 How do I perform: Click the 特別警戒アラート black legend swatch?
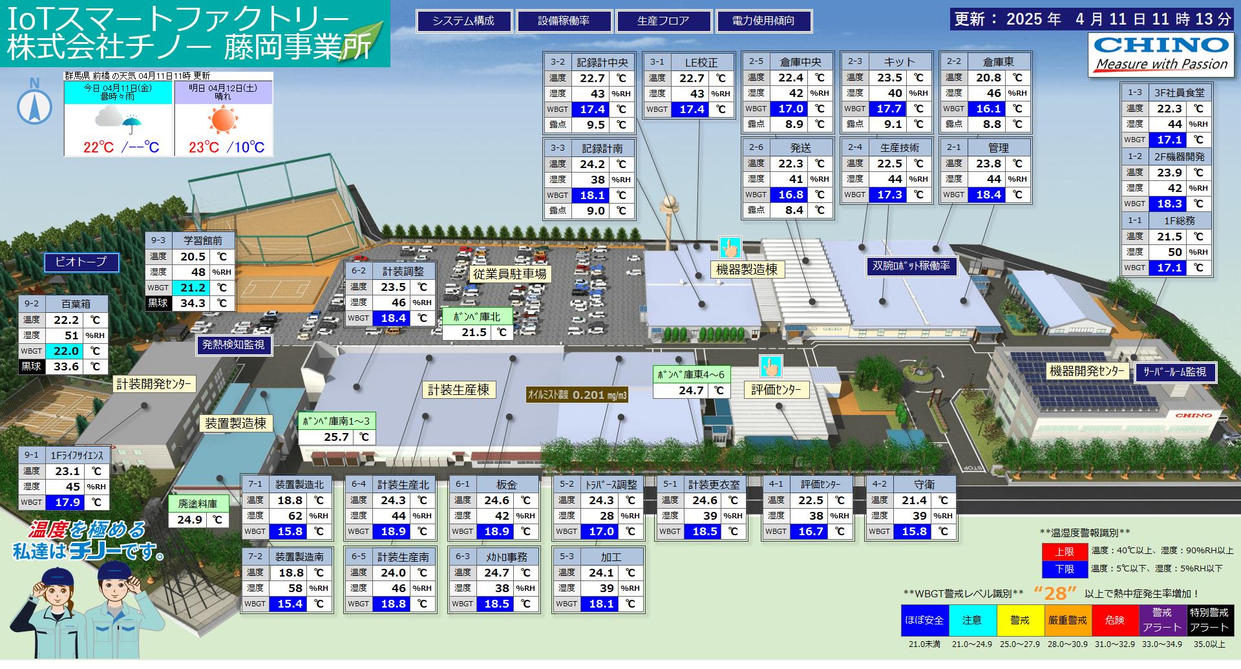coord(1209,621)
